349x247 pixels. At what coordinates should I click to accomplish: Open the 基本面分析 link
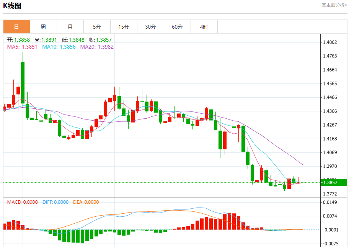click(x=334, y=5)
